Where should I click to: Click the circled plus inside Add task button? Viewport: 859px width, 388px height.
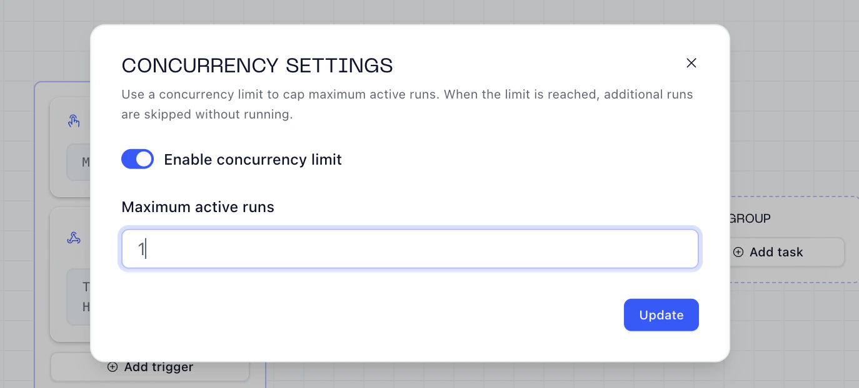tap(738, 252)
